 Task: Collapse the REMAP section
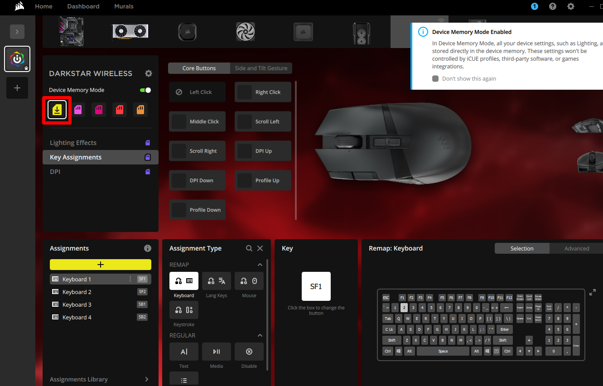click(260, 264)
